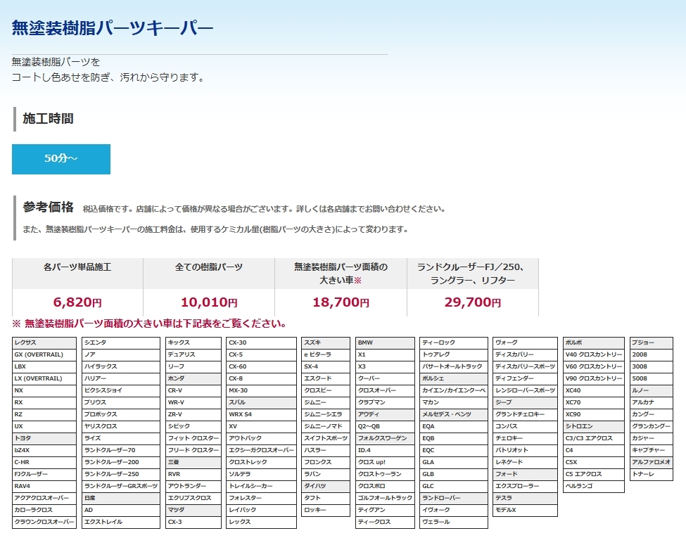Select the LBX cell

[44, 366]
